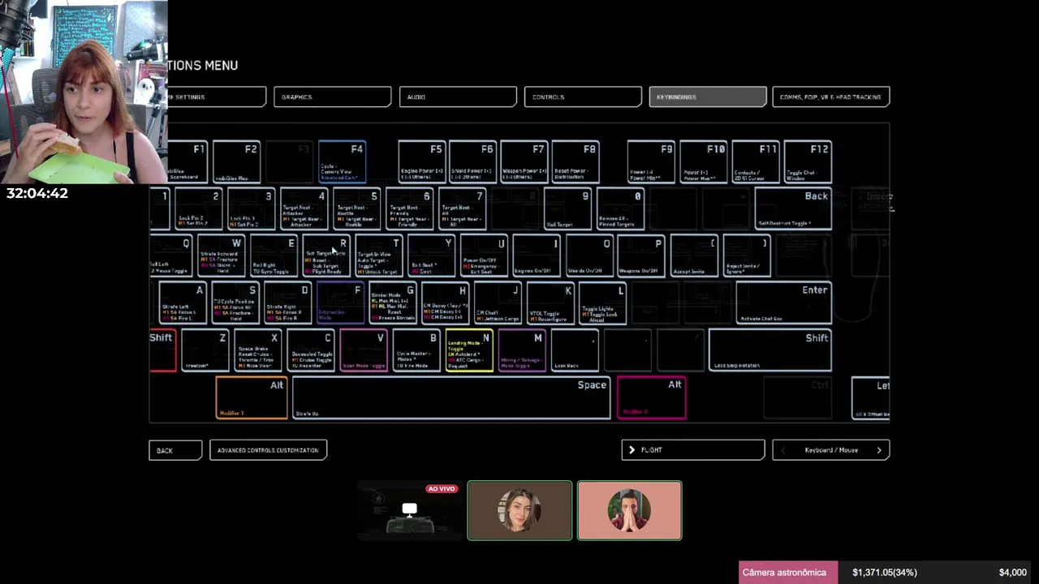Image resolution: width=1039 pixels, height=584 pixels.
Task: Select the F2 mobiGlas Map key
Action: [236, 162]
